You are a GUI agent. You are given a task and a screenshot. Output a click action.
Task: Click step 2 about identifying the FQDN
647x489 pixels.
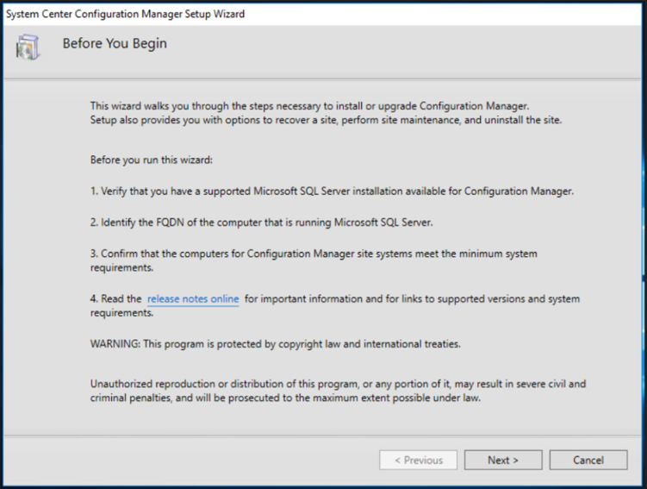(262, 223)
